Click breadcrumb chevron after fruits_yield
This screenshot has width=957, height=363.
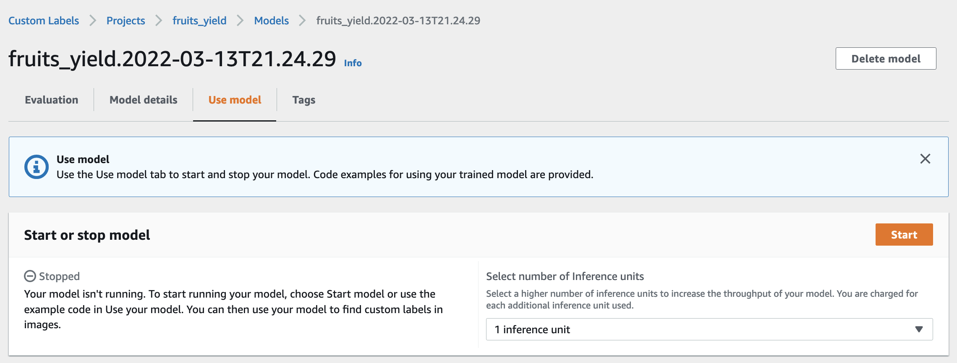tap(240, 21)
